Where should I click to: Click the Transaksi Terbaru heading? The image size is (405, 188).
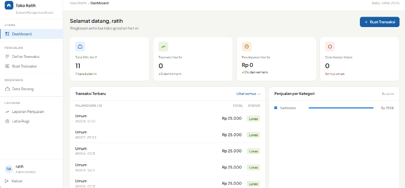pyautogui.click(x=90, y=94)
